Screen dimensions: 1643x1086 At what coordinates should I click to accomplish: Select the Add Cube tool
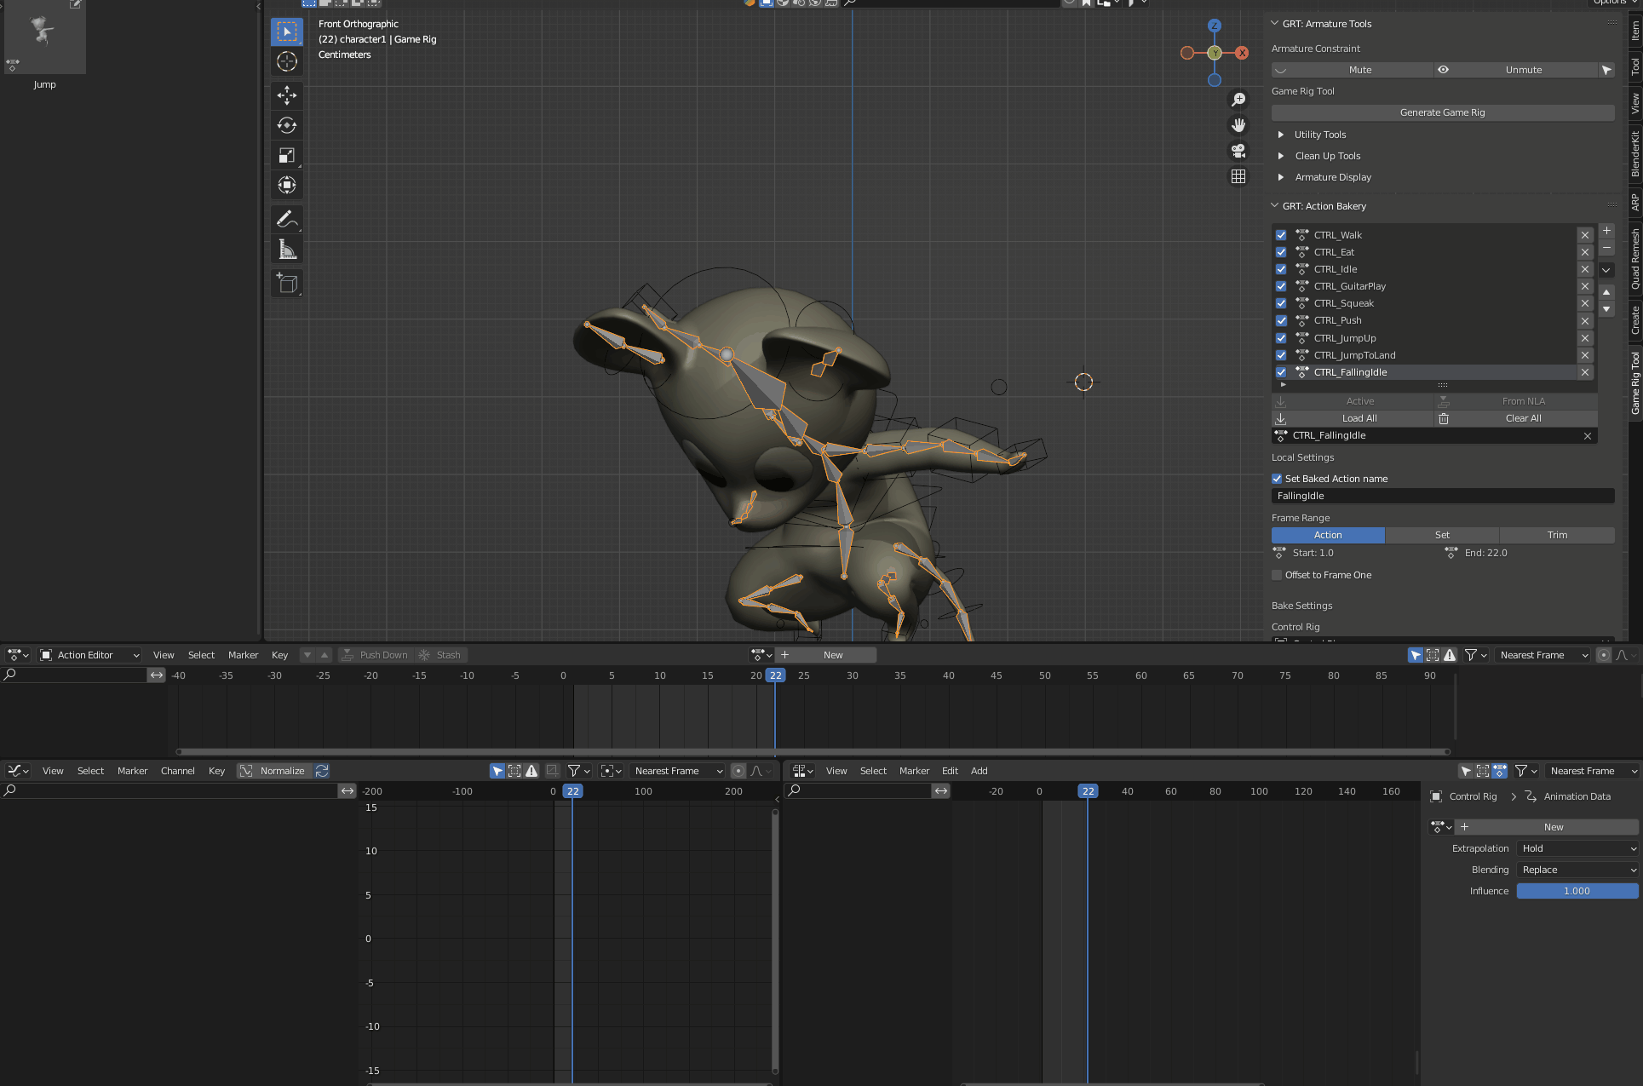coord(287,283)
